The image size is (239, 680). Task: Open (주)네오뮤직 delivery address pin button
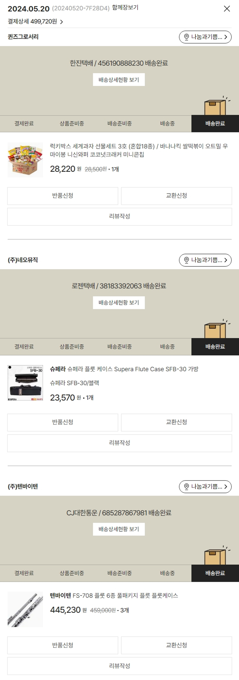pos(205,260)
